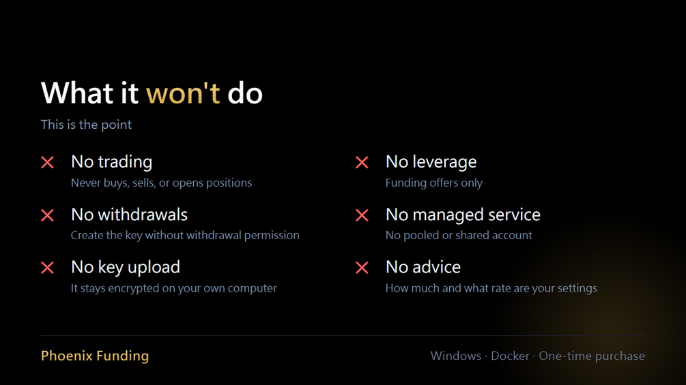Click the red X beside No managed service
The image size is (686, 385).
362,215
